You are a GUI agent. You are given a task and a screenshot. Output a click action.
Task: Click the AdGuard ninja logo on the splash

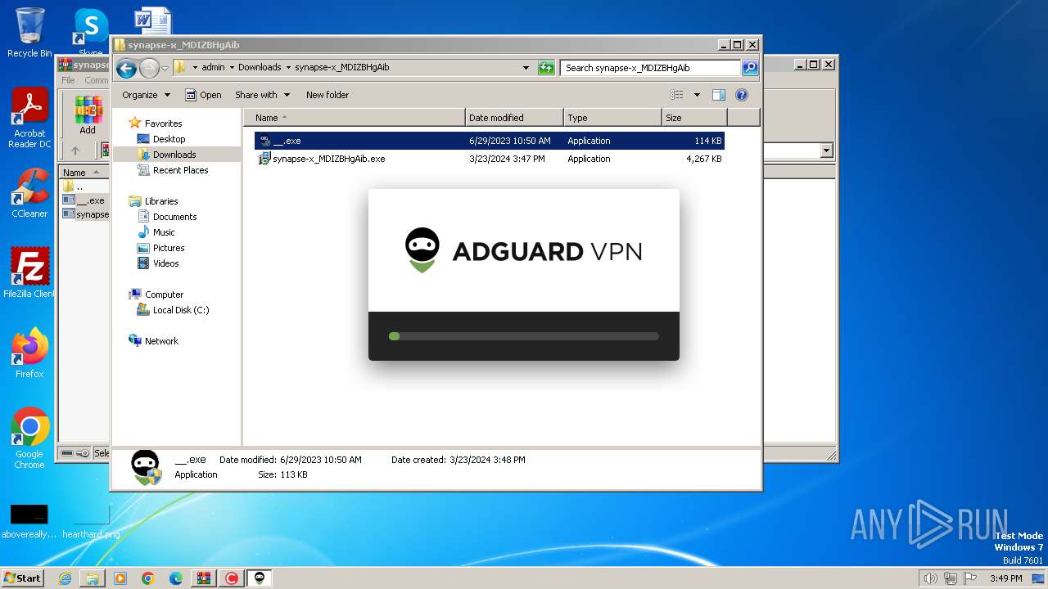[x=422, y=250]
